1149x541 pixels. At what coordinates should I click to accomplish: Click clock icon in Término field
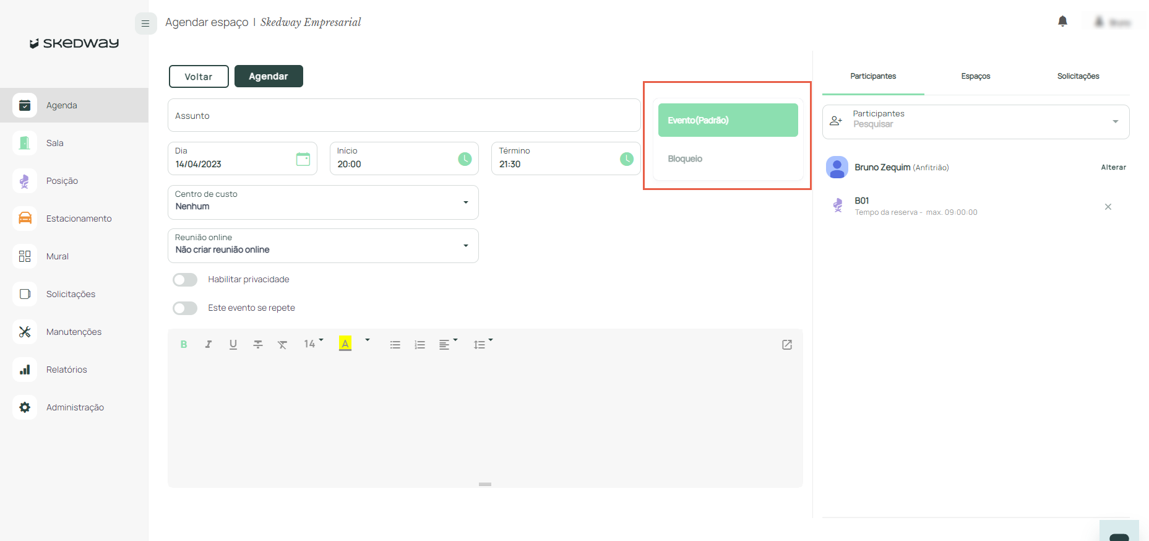coord(626,159)
